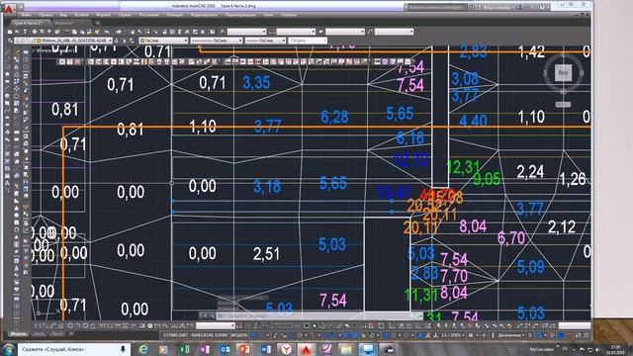Switch to the Лист1 layout tab
Viewport: 633px width, 356px height.
(x=40, y=334)
